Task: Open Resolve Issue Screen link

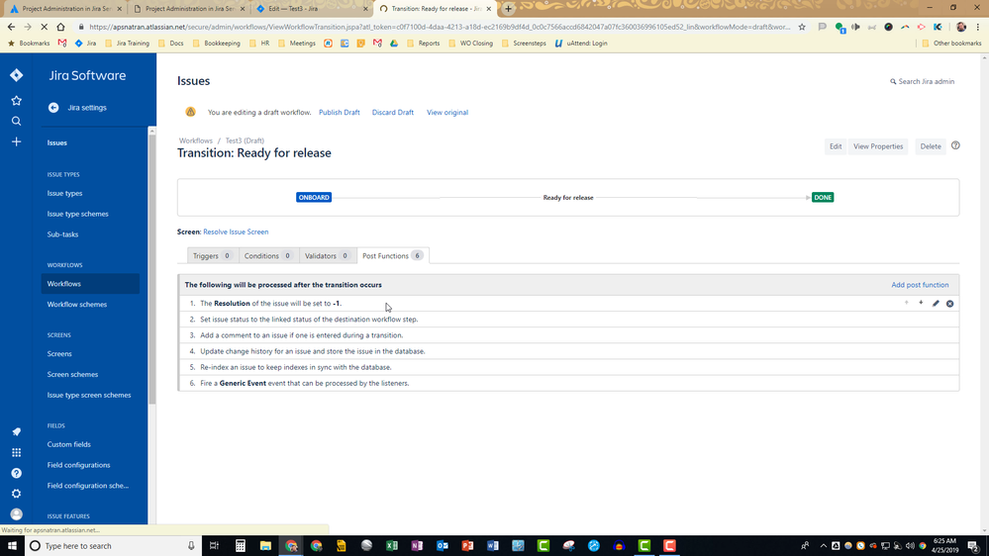Action: click(236, 232)
